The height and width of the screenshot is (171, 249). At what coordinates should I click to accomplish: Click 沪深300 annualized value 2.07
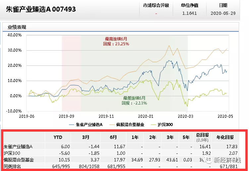pyautogui.click(x=233, y=153)
